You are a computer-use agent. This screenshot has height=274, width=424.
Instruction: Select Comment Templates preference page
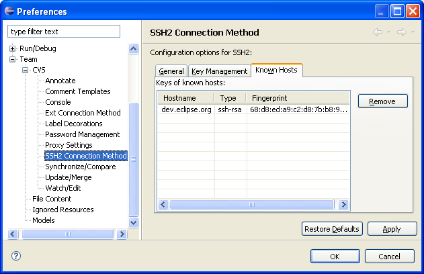[x=78, y=91]
